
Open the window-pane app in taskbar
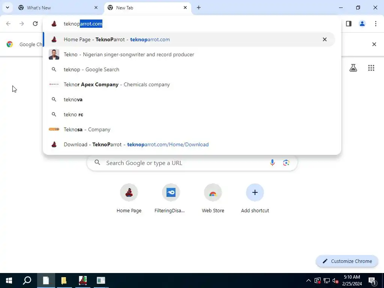[x=101, y=280]
